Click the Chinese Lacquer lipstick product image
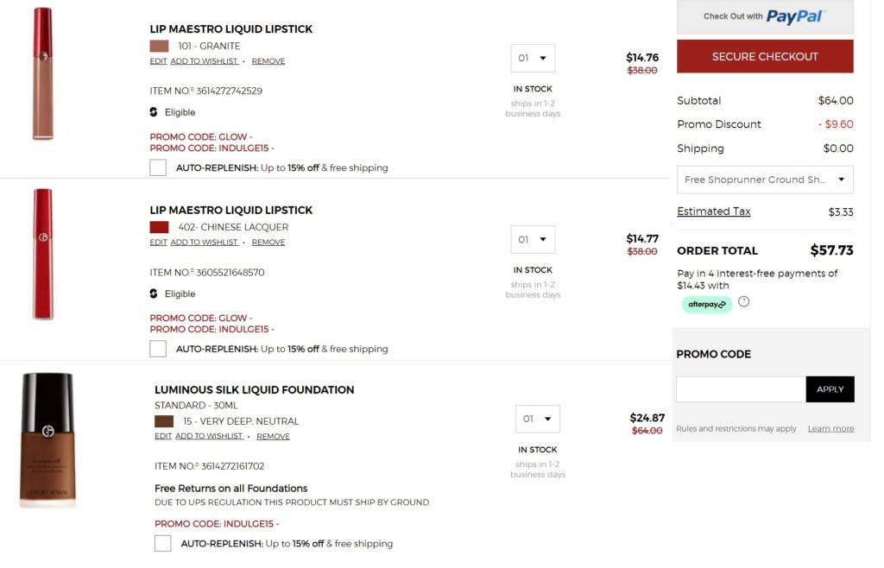The image size is (884, 568). coord(42,255)
